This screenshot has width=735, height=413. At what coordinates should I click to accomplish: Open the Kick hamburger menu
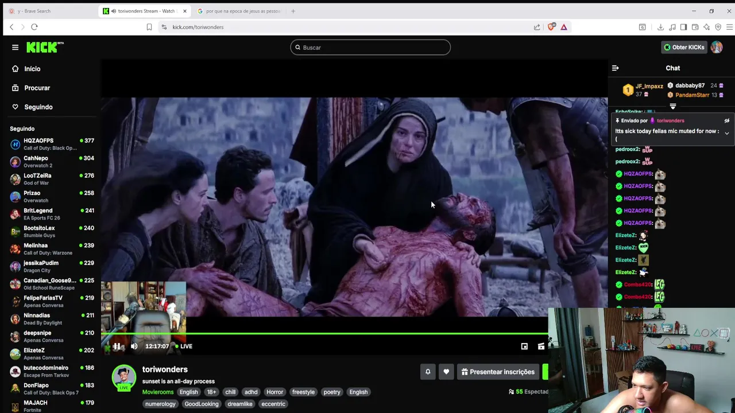[16, 48]
